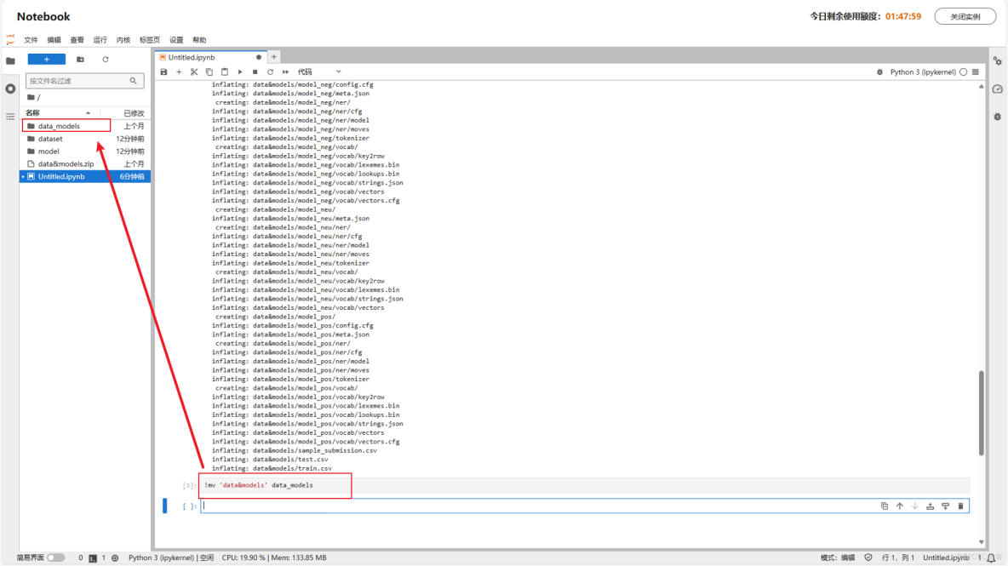This screenshot has width=1008, height=566.
Task: Open notifications bell in the status bar
Action: 991,557
